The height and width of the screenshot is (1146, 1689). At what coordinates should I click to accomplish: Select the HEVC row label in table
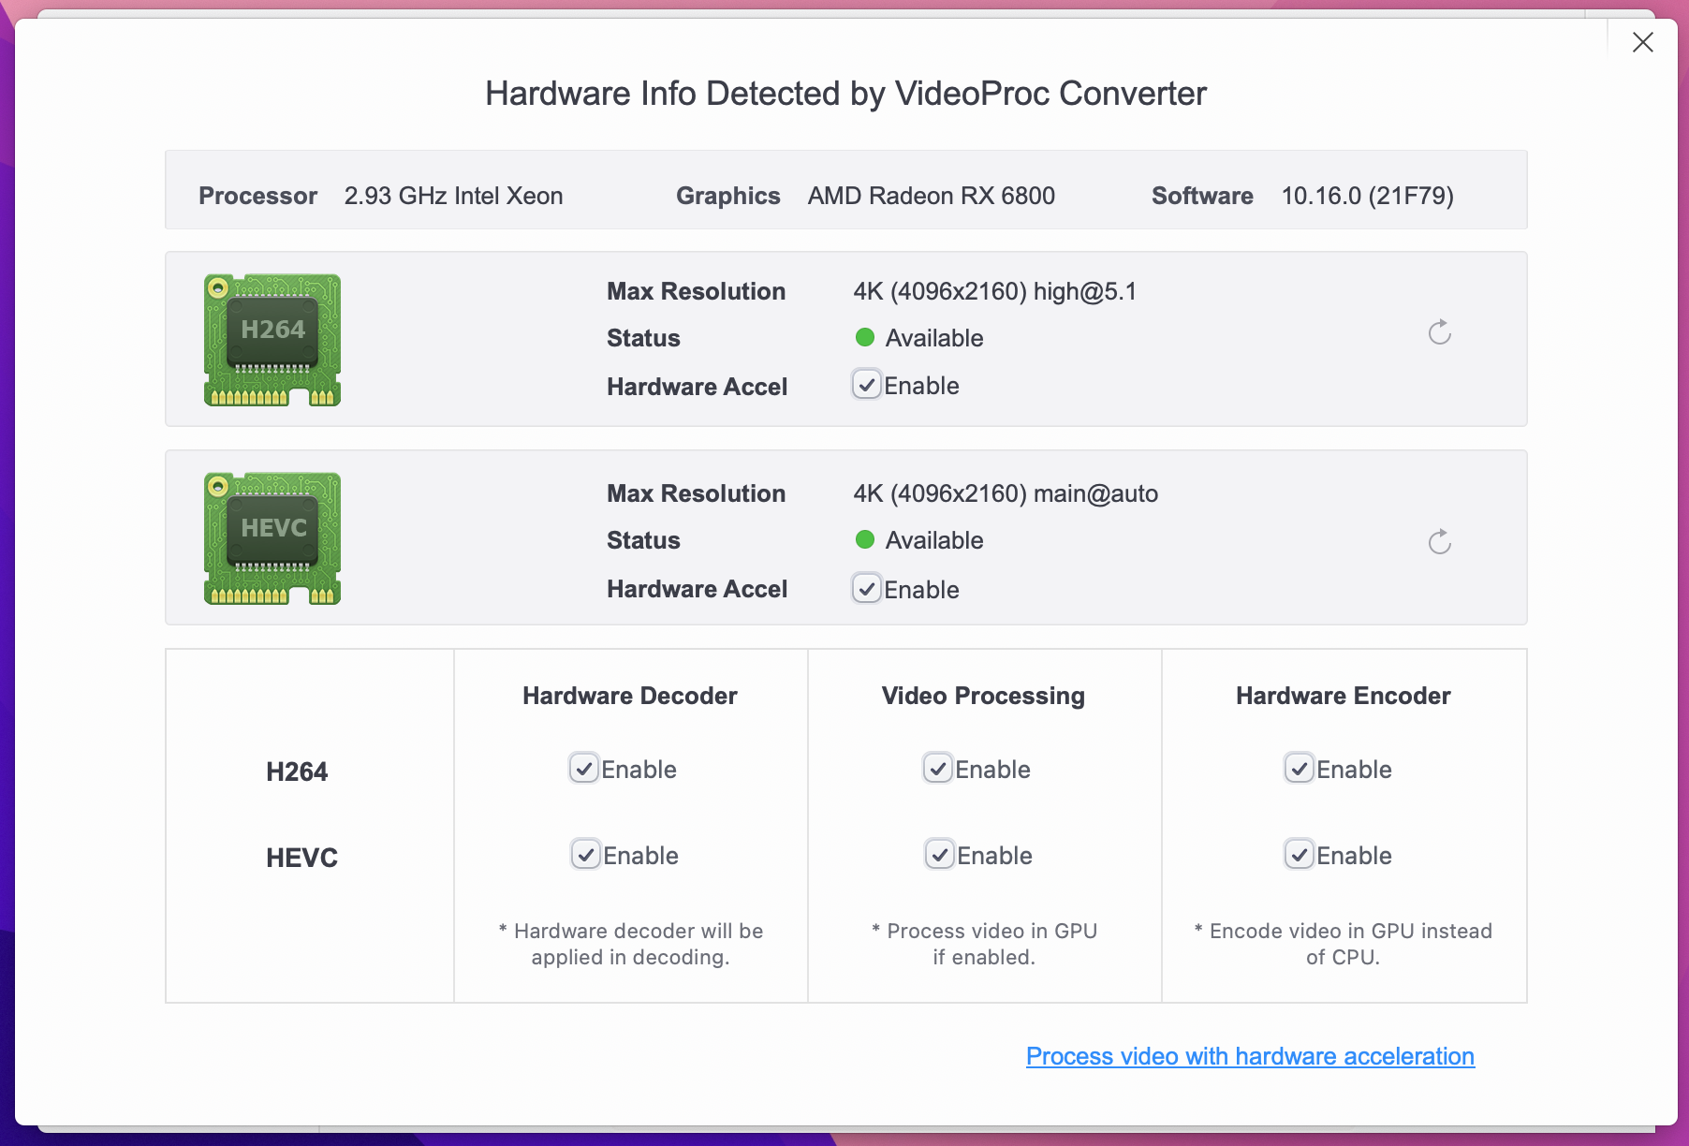[x=301, y=858]
